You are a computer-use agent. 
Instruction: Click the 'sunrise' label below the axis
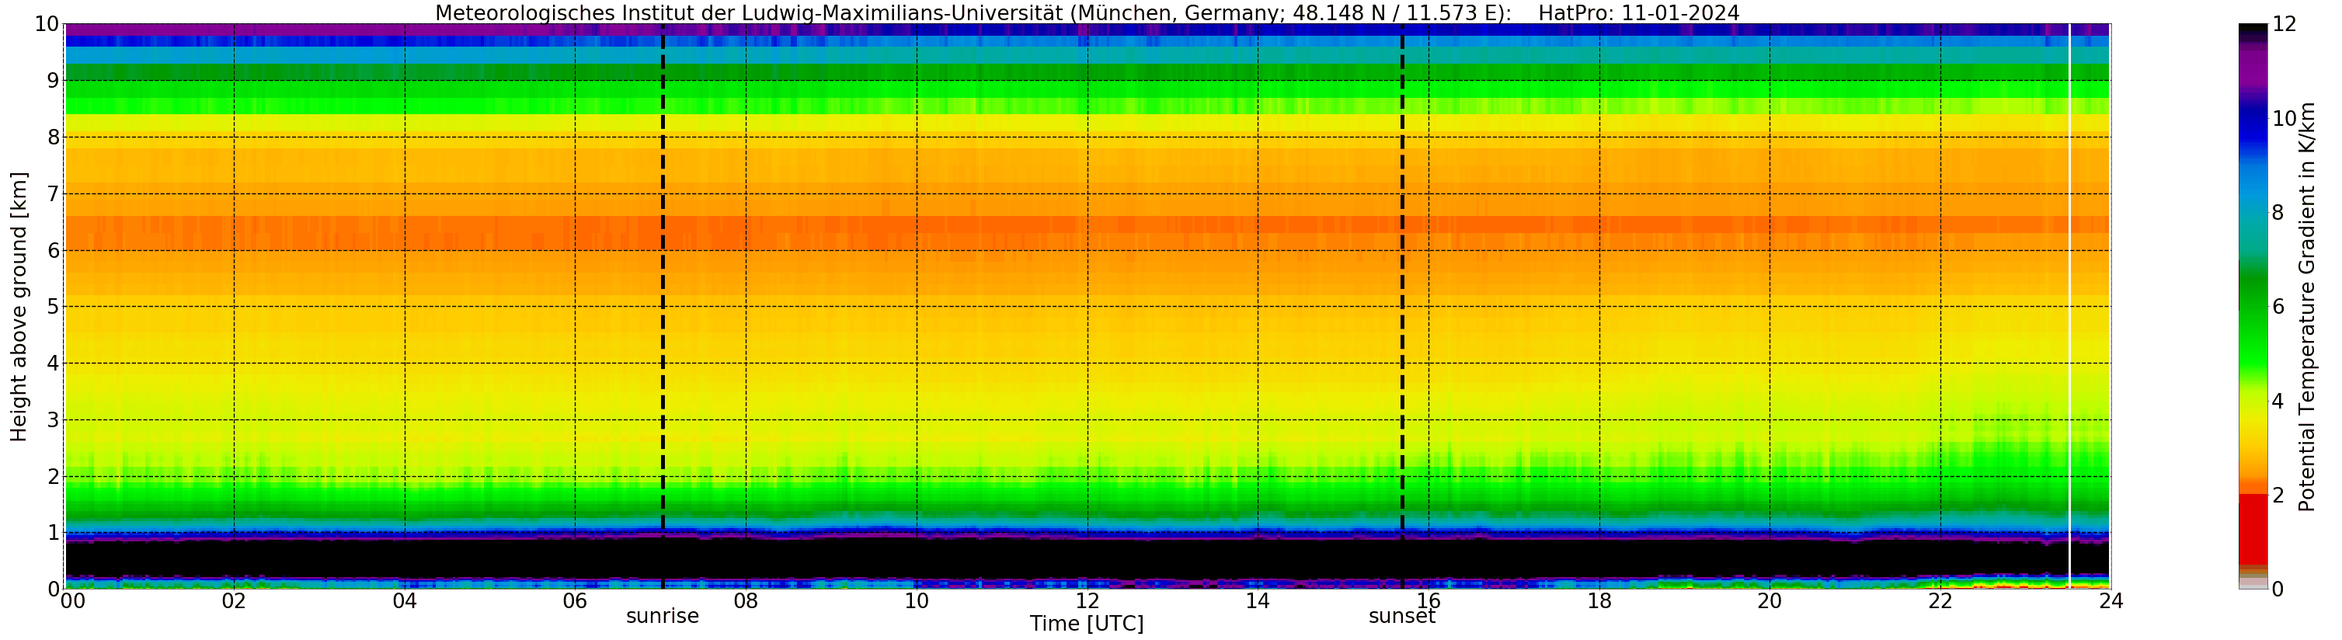(x=662, y=617)
